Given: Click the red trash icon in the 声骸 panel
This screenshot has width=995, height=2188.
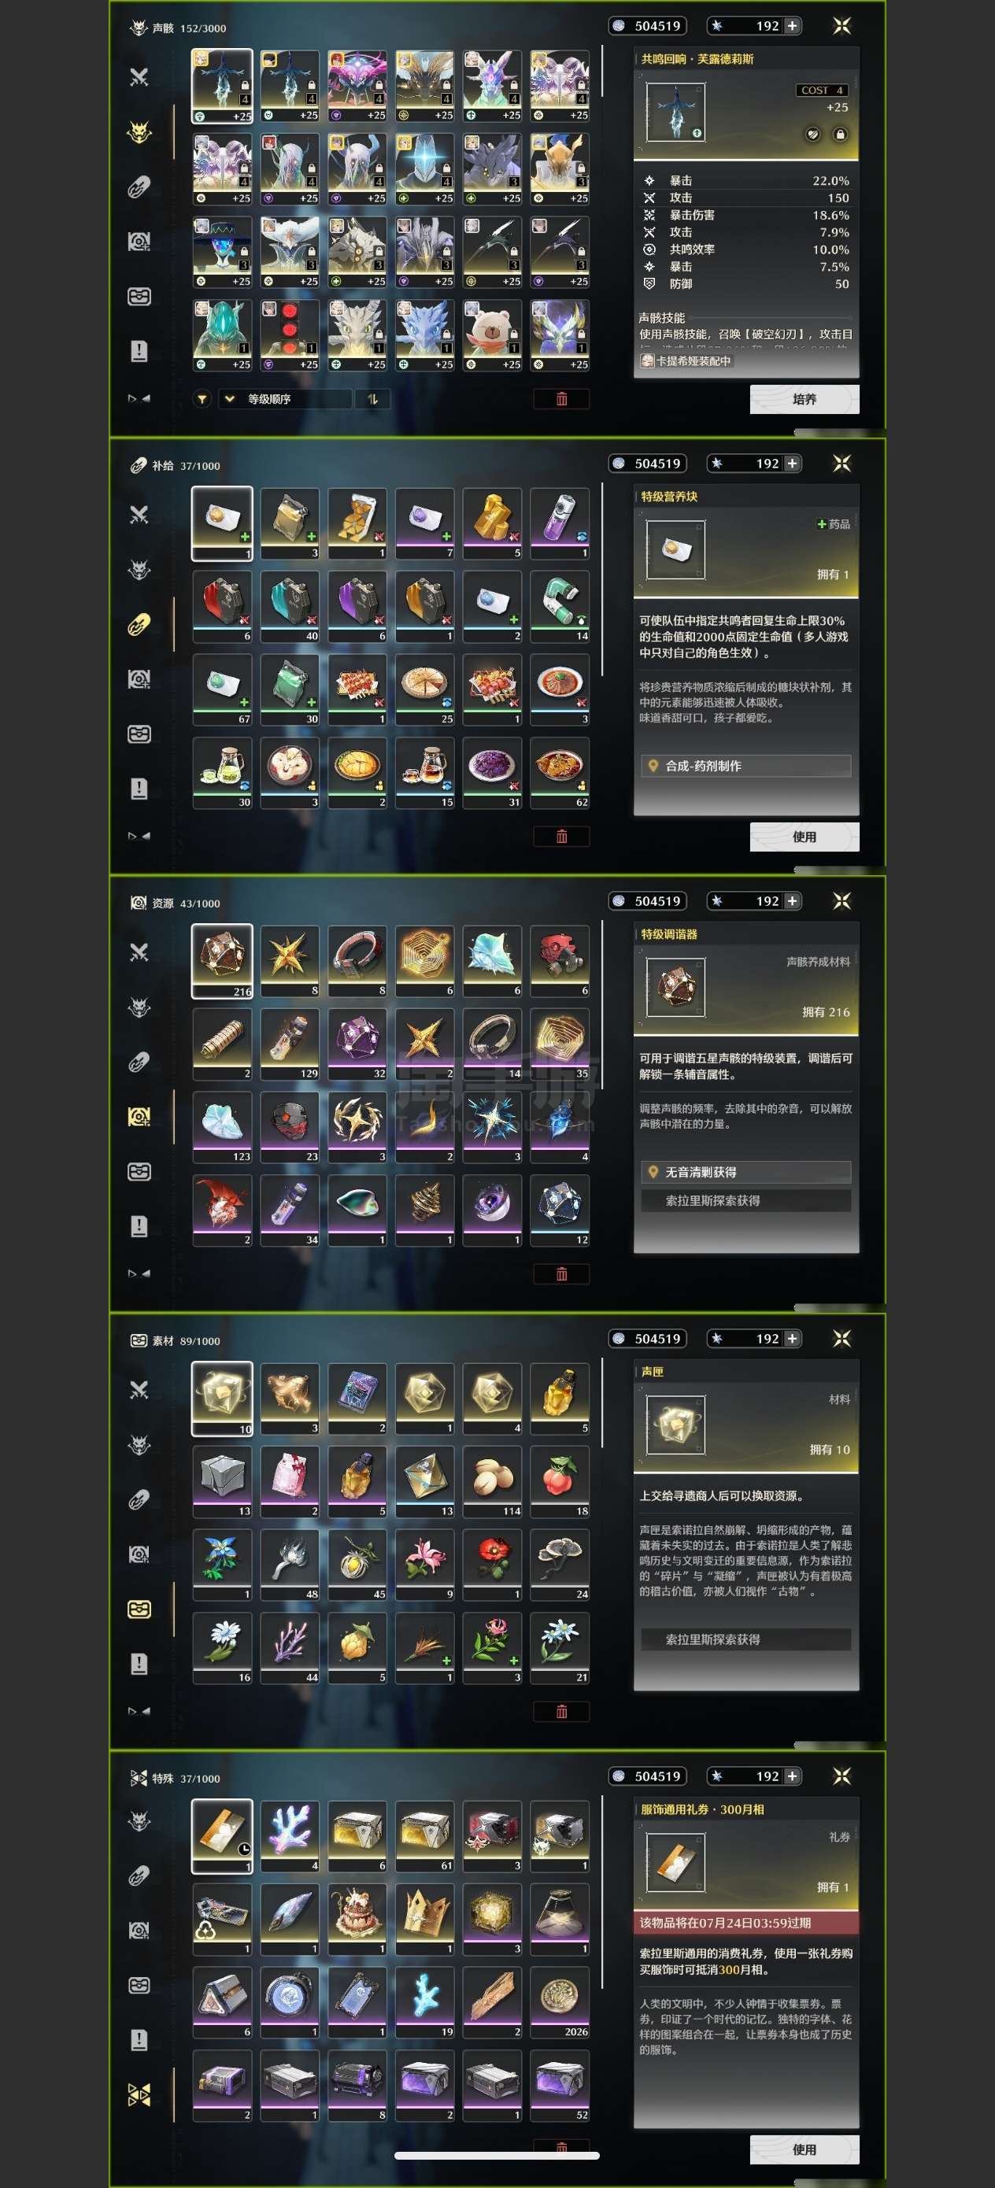Looking at the screenshot, I should [x=560, y=398].
